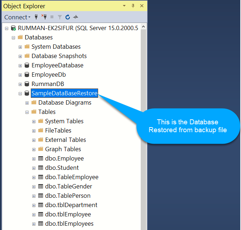The image size is (241, 230).
Task: Click the table grid icon for dbo.tblDepartment
Action: tap(40, 205)
